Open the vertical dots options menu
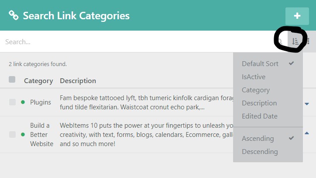This screenshot has width=316, height=178. coord(308,42)
